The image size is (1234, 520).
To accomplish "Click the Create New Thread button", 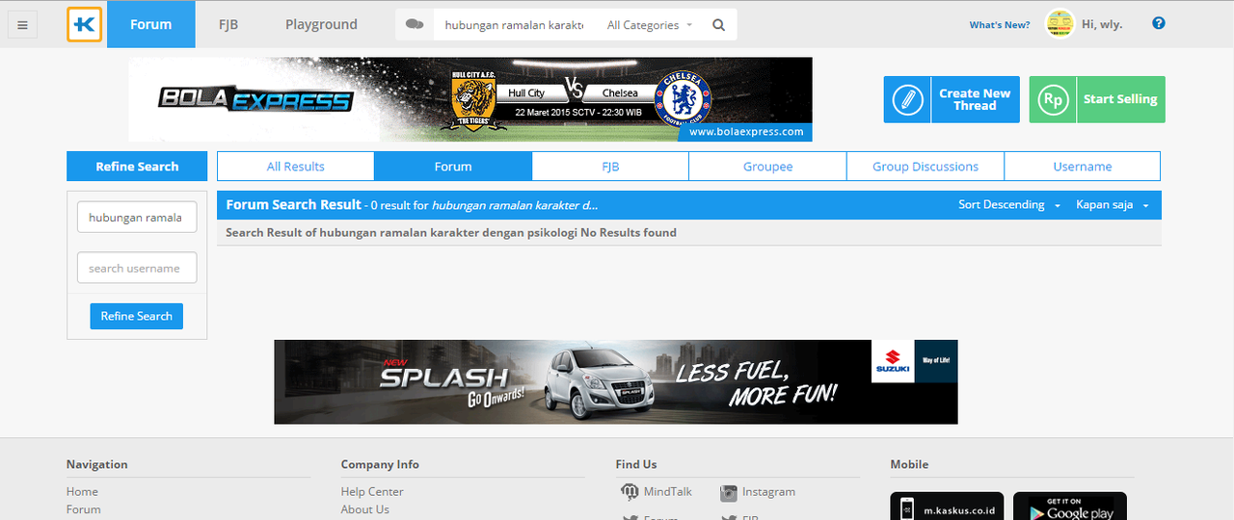I will (x=952, y=99).
